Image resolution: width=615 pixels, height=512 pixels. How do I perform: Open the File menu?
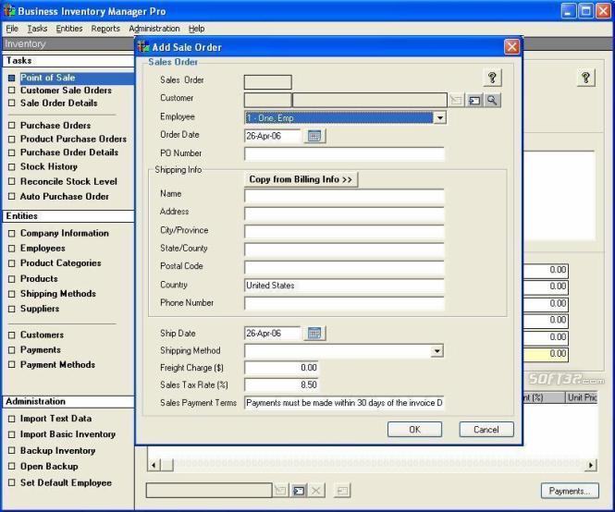tap(12, 29)
